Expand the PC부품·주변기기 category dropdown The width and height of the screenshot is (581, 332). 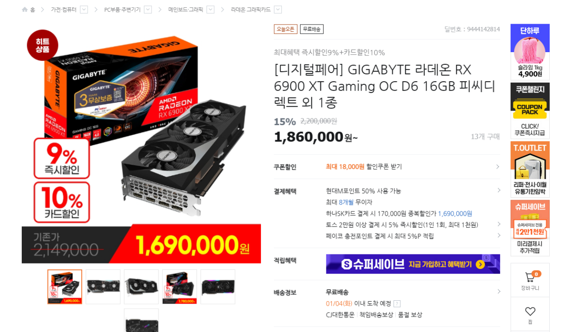click(148, 10)
